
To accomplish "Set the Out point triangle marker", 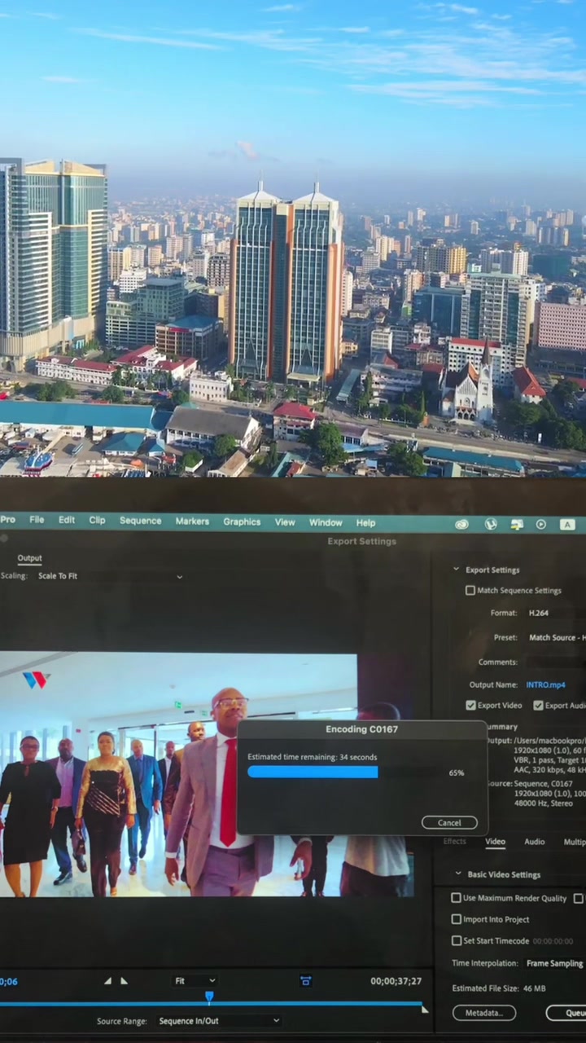I will pos(124,980).
